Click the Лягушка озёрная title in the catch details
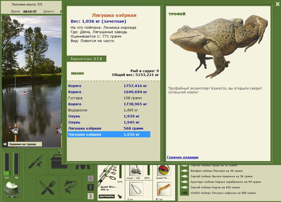Image resolution: width=281 pixels, height=202 pixels. coord(114,15)
